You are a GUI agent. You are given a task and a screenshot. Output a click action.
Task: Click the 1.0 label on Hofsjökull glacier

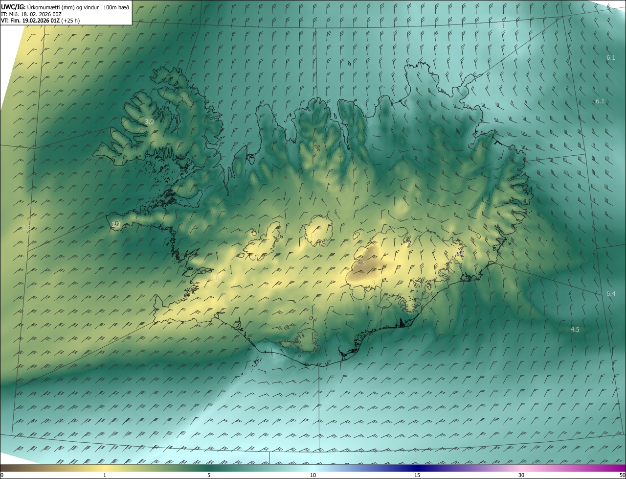(x=314, y=236)
